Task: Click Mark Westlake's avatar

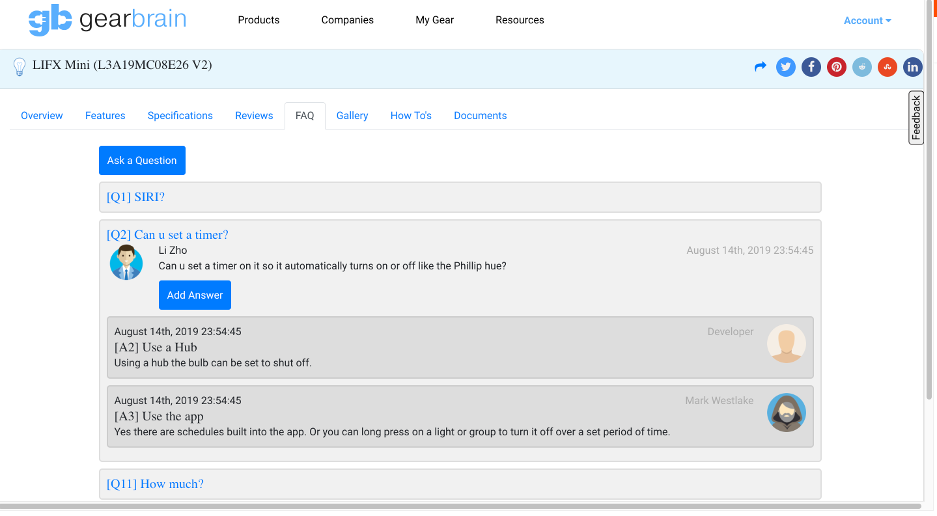Action: pyautogui.click(x=787, y=413)
